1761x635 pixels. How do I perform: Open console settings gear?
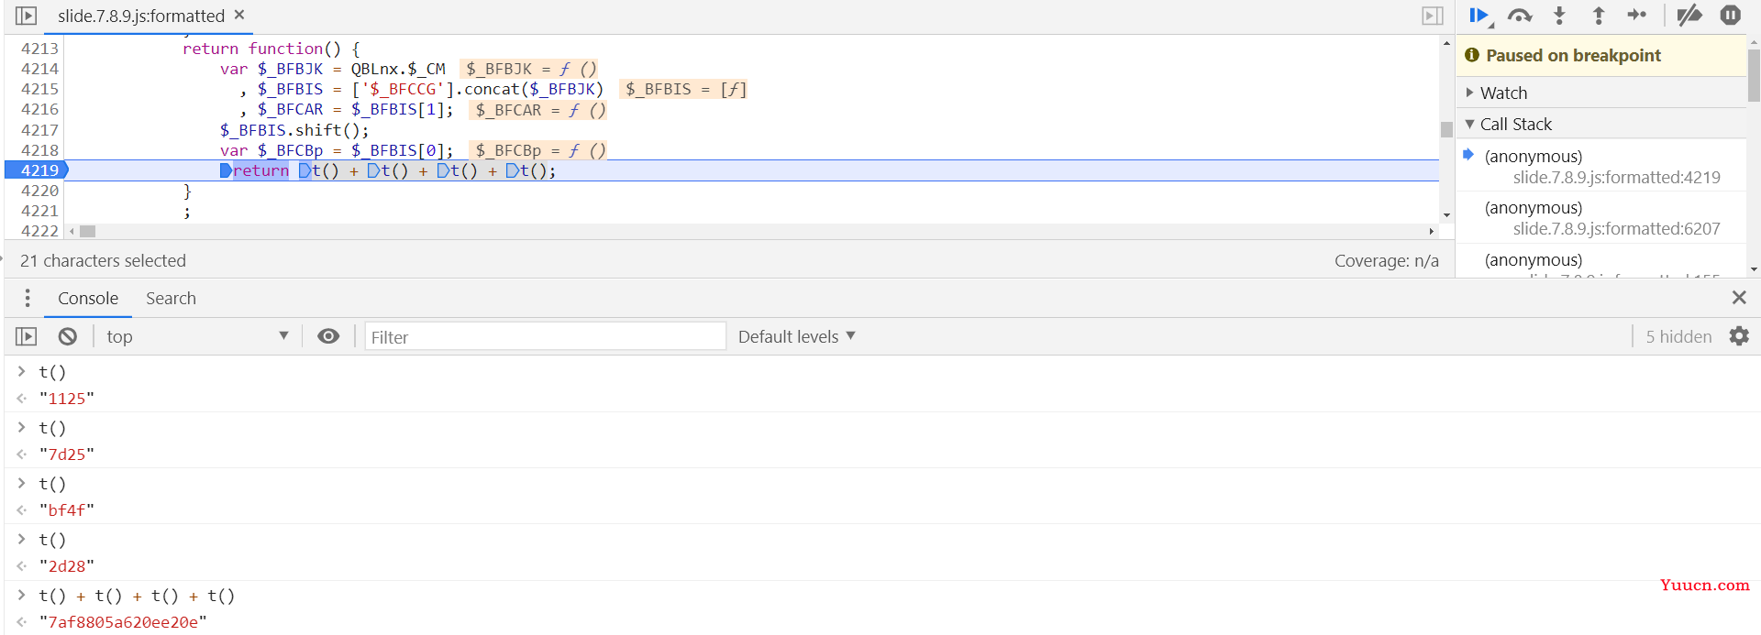[x=1739, y=336]
